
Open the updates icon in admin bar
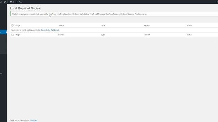[6, 2]
